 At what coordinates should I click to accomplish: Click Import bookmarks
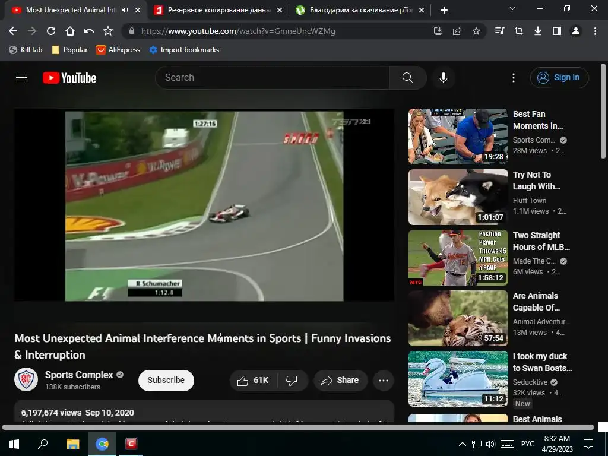coord(184,50)
